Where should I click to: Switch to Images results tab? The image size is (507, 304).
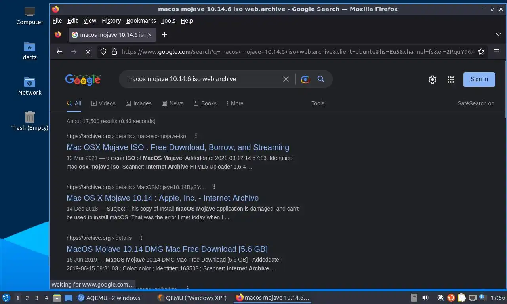139,103
